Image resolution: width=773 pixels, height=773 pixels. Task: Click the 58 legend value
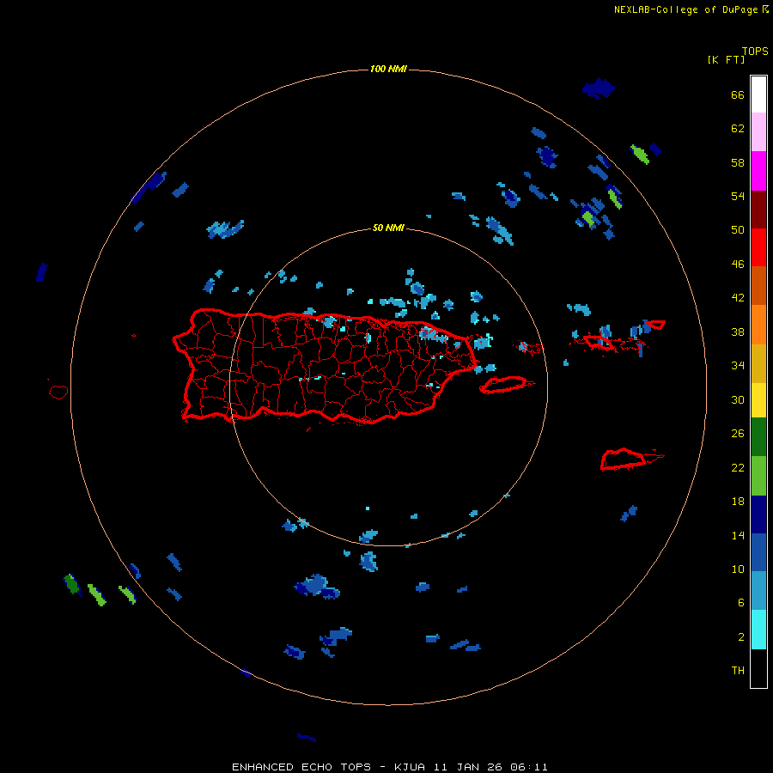click(x=738, y=162)
